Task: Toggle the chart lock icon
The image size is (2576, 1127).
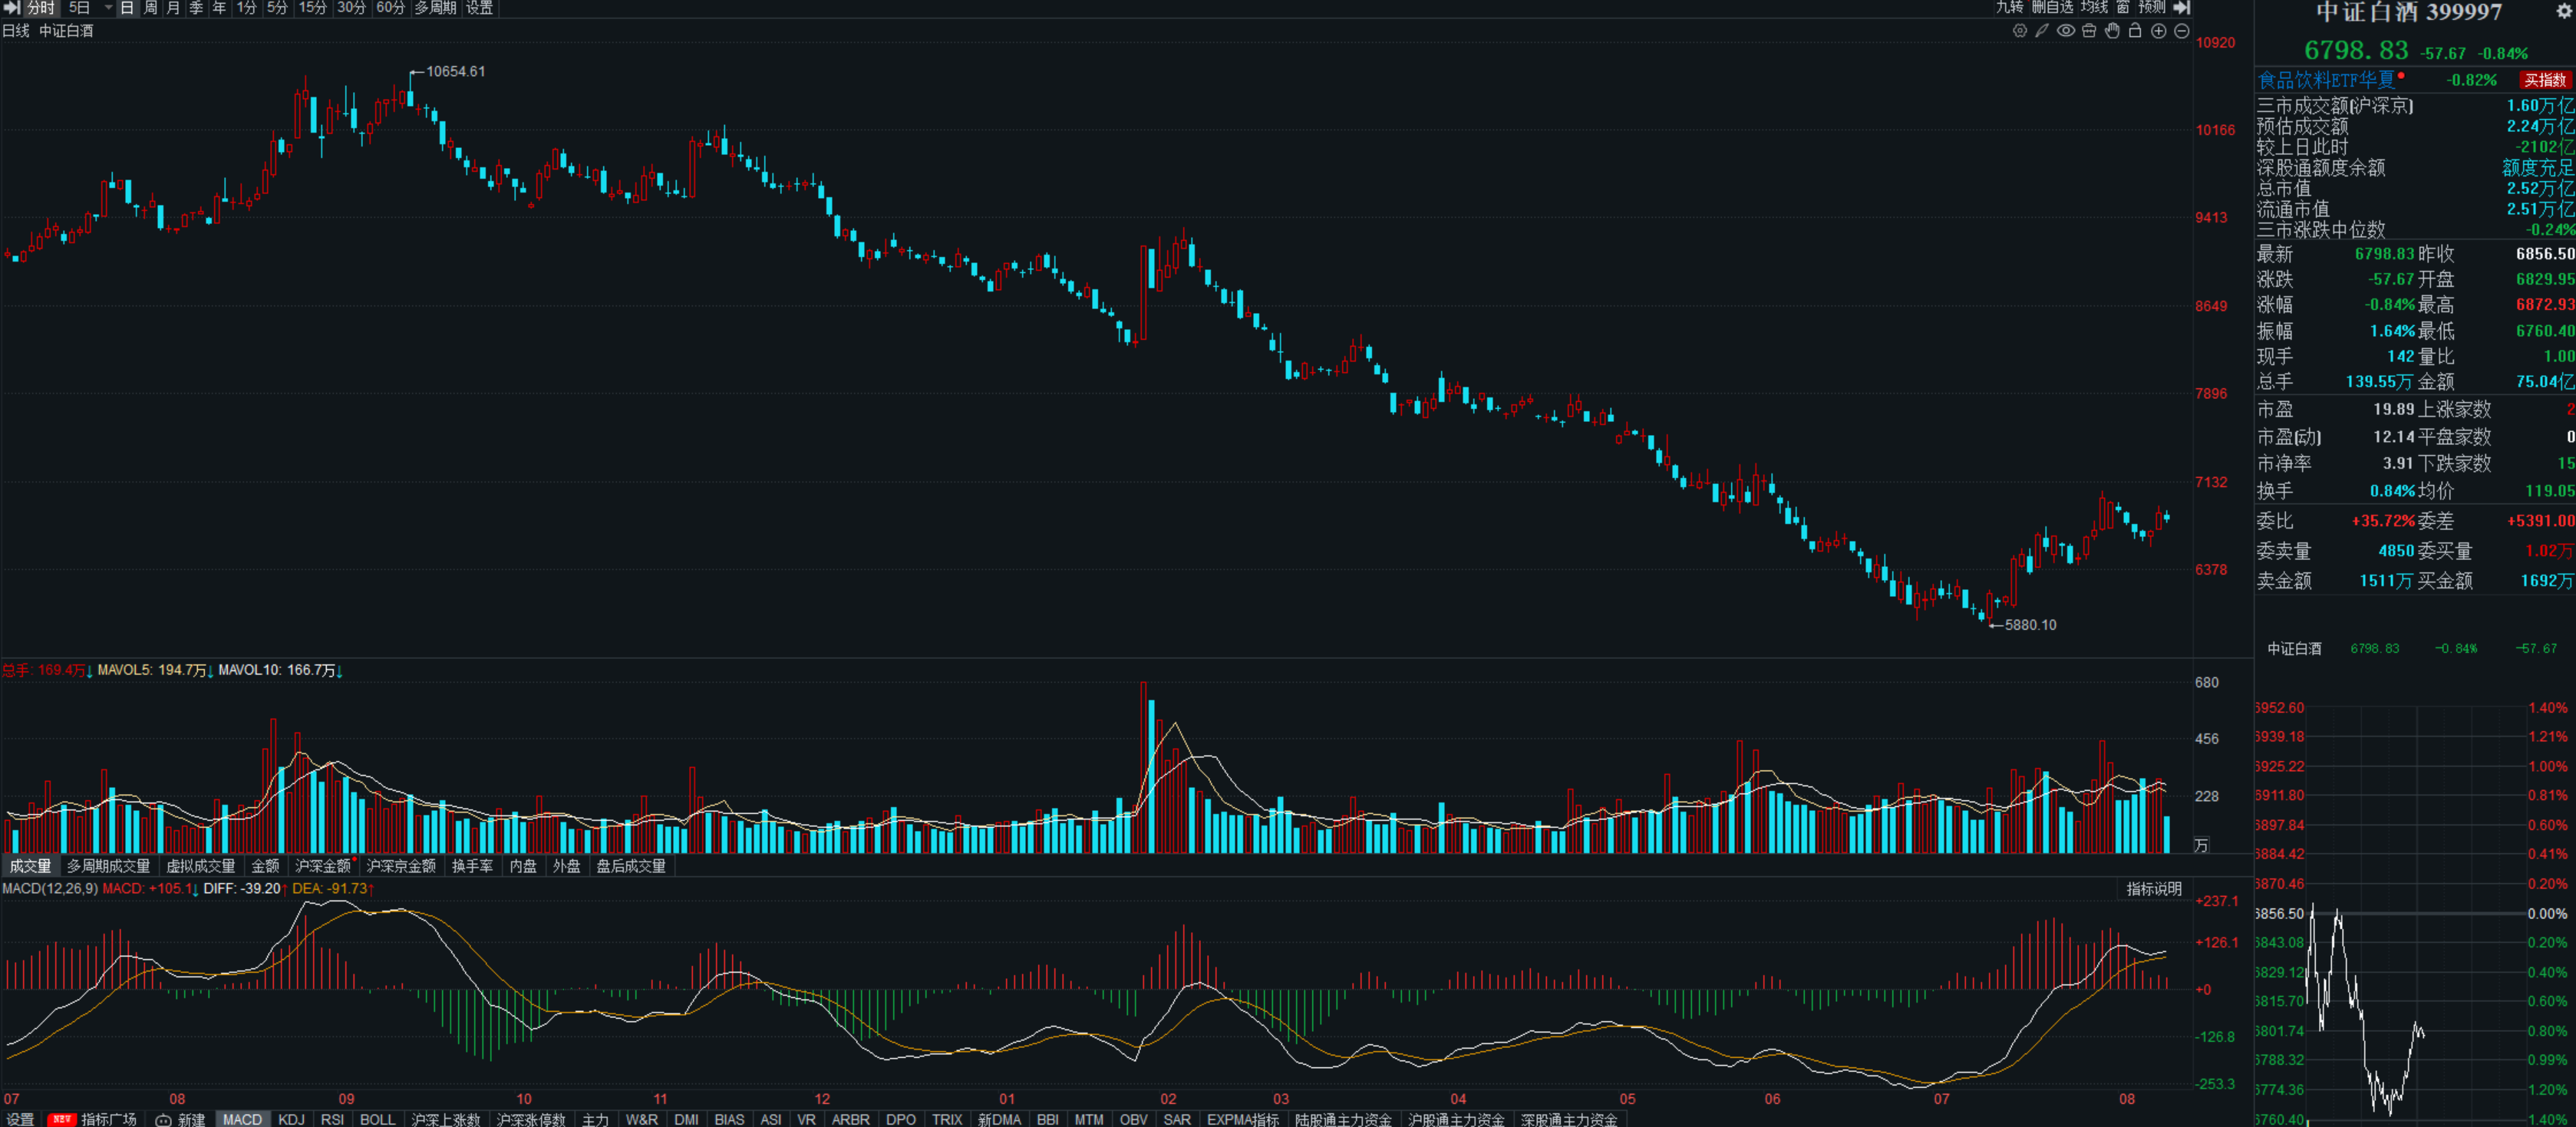Action: (2135, 31)
